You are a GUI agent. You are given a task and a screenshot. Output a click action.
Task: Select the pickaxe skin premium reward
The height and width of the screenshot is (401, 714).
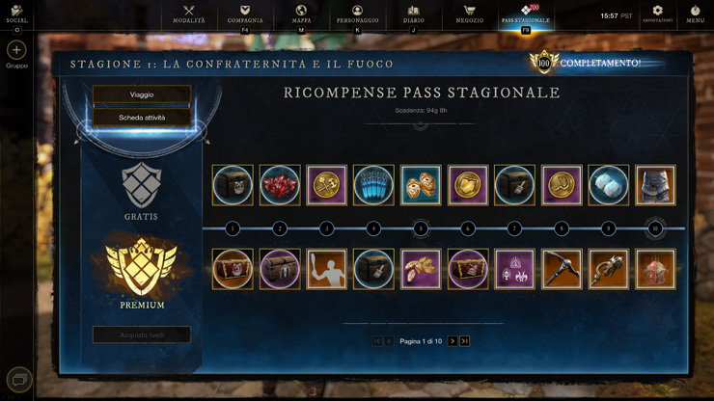tap(562, 269)
